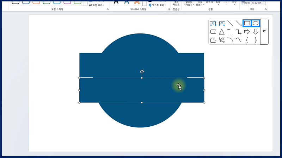Click 앞으로 가져오기 bring forward button
This screenshot has width=282, height=158.
pyautogui.click(x=189, y=3)
